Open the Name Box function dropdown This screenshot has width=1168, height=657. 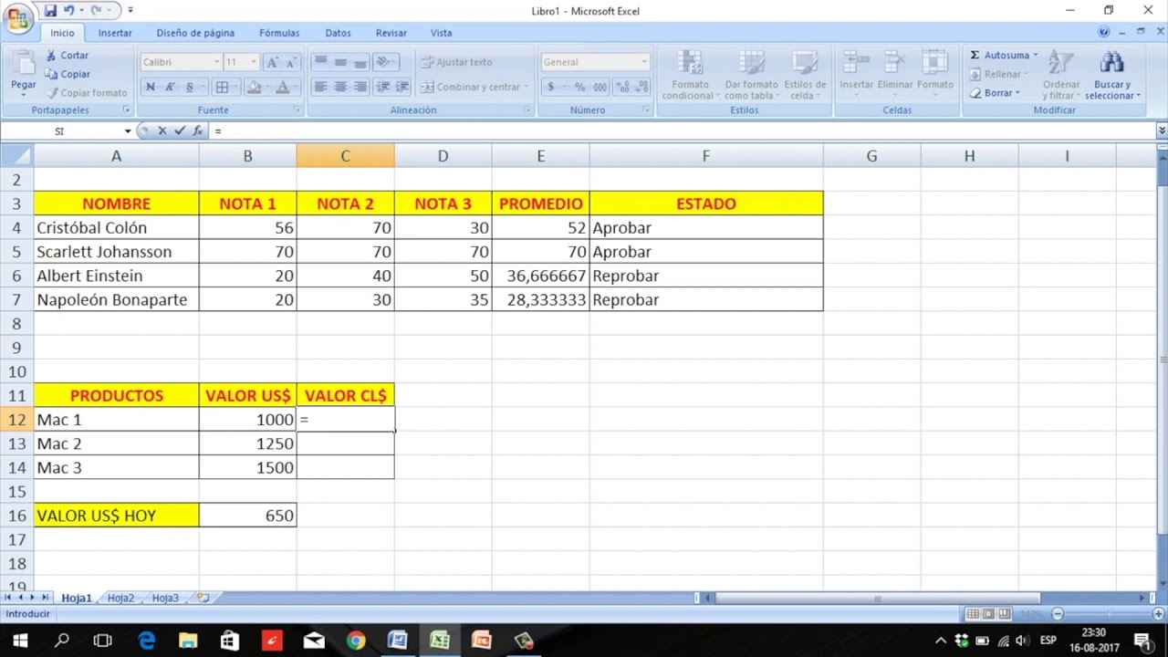pos(128,131)
